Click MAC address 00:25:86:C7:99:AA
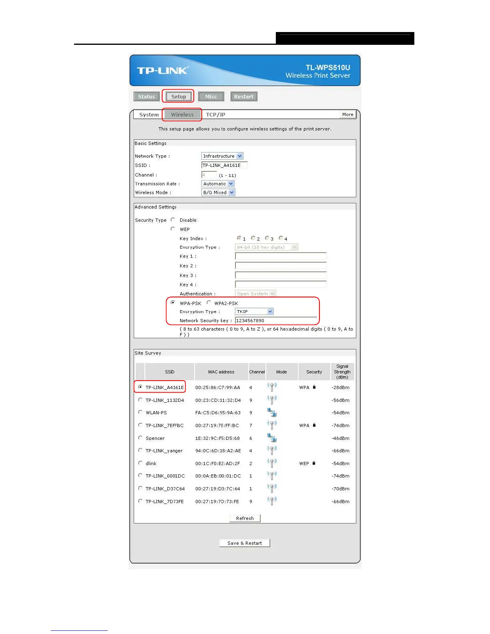The width and height of the screenshot is (490, 634). click(218, 387)
